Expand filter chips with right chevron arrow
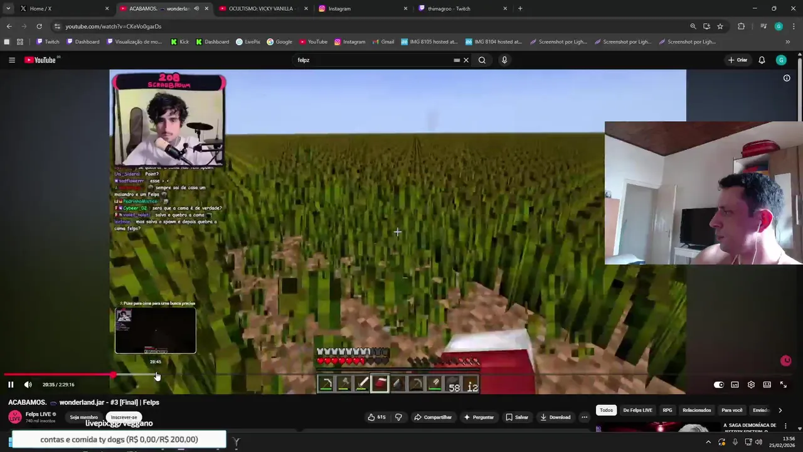803x452 pixels. click(780, 411)
